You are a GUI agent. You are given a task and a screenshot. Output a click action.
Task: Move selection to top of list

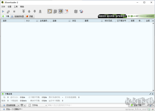click(x=24, y=11)
